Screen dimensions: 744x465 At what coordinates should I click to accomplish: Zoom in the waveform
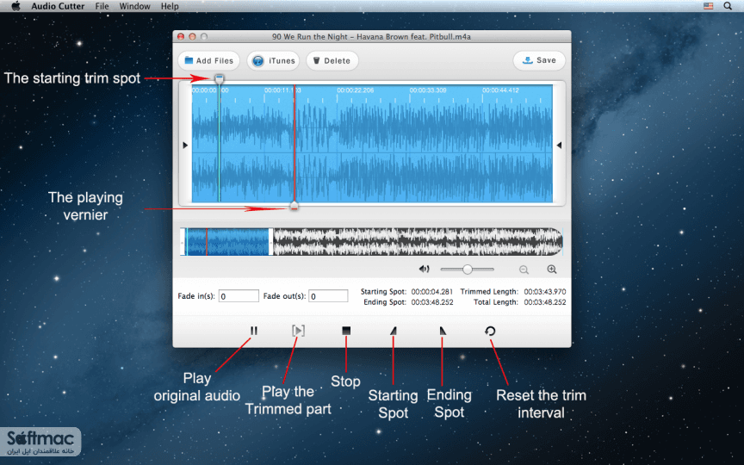[x=552, y=270]
